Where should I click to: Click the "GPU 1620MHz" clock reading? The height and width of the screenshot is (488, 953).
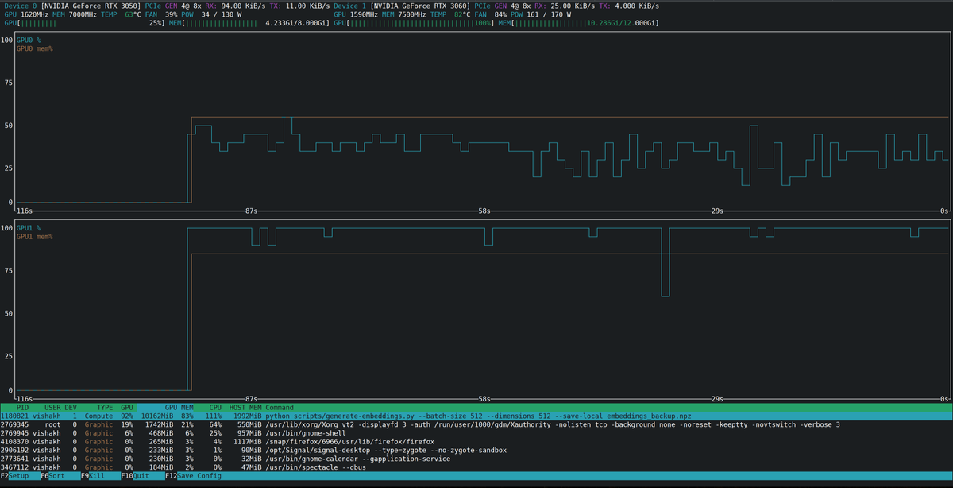pyautogui.click(x=26, y=14)
